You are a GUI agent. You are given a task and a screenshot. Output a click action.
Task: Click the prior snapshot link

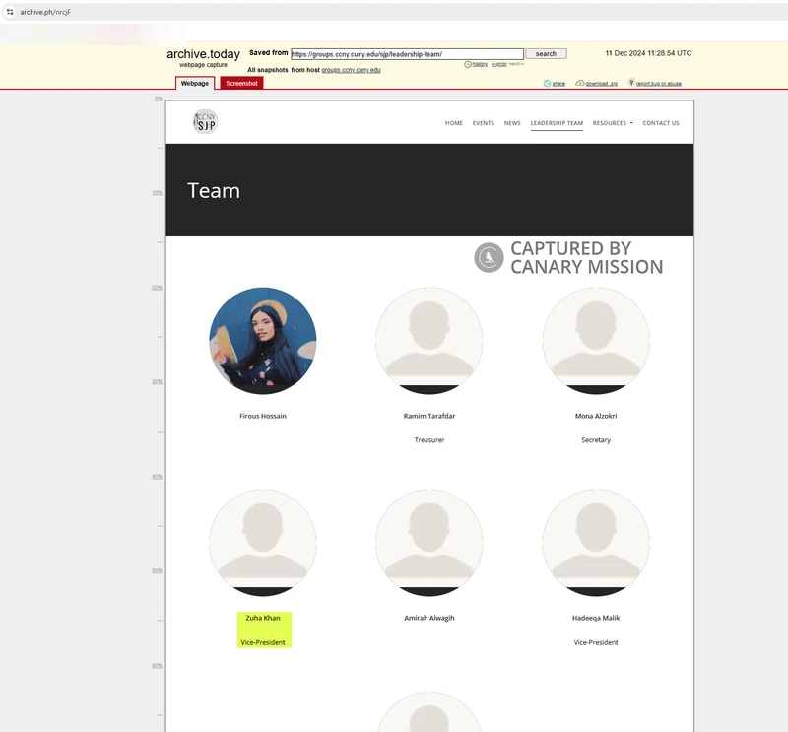[x=499, y=64]
